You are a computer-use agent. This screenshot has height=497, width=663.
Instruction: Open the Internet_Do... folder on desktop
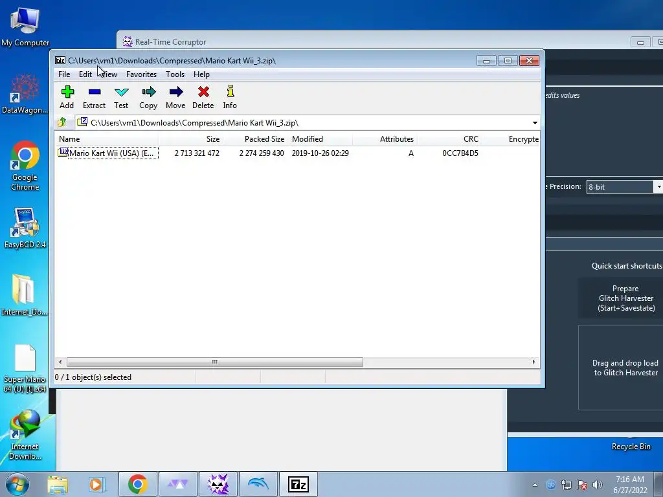pyautogui.click(x=24, y=295)
